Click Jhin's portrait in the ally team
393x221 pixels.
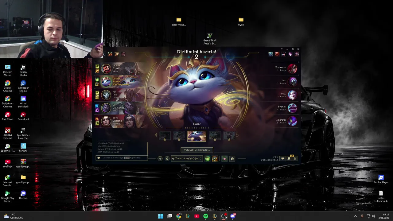tap(106, 95)
